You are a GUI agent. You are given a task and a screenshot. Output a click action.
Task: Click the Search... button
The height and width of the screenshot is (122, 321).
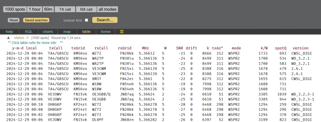point(105,20)
